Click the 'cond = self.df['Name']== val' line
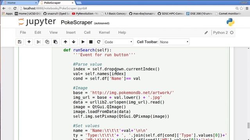 click(x=107, y=79)
